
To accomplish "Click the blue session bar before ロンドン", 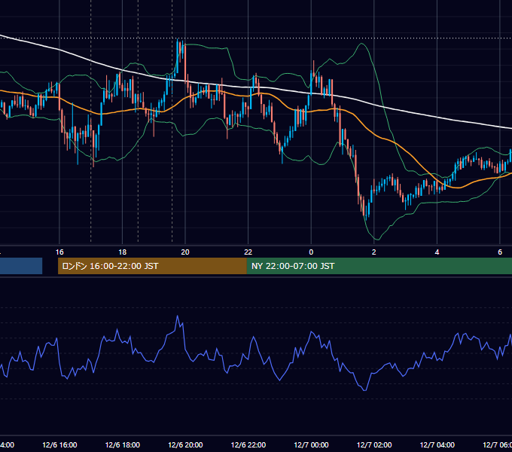I will 21,266.
